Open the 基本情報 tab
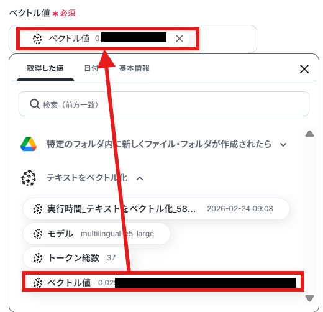Screen dimensions: 323x312 [x=134, y=68]
